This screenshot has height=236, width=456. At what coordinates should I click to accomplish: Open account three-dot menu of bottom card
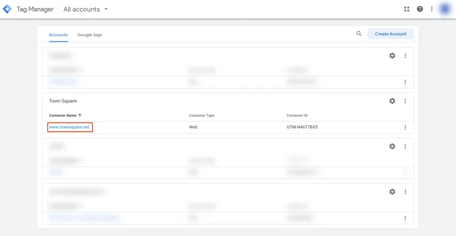(405, 191)
